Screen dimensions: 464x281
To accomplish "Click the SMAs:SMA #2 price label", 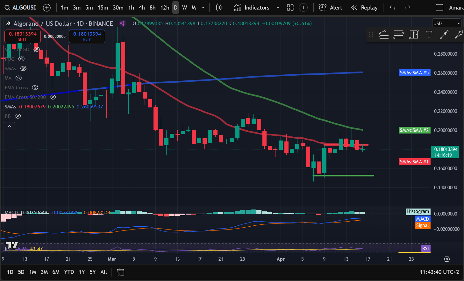I will coord(414,130).
